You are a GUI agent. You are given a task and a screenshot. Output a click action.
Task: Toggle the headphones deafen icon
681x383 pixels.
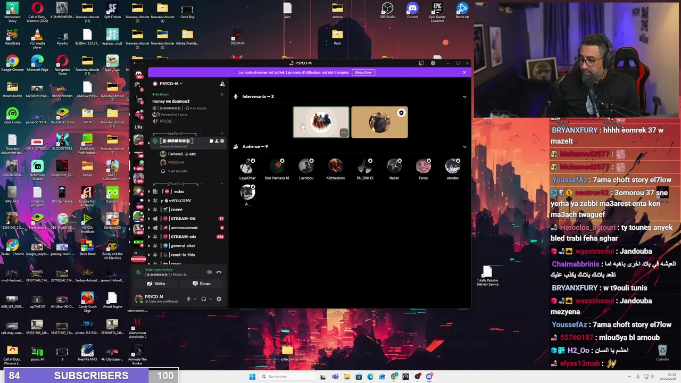tap(203, 299)
